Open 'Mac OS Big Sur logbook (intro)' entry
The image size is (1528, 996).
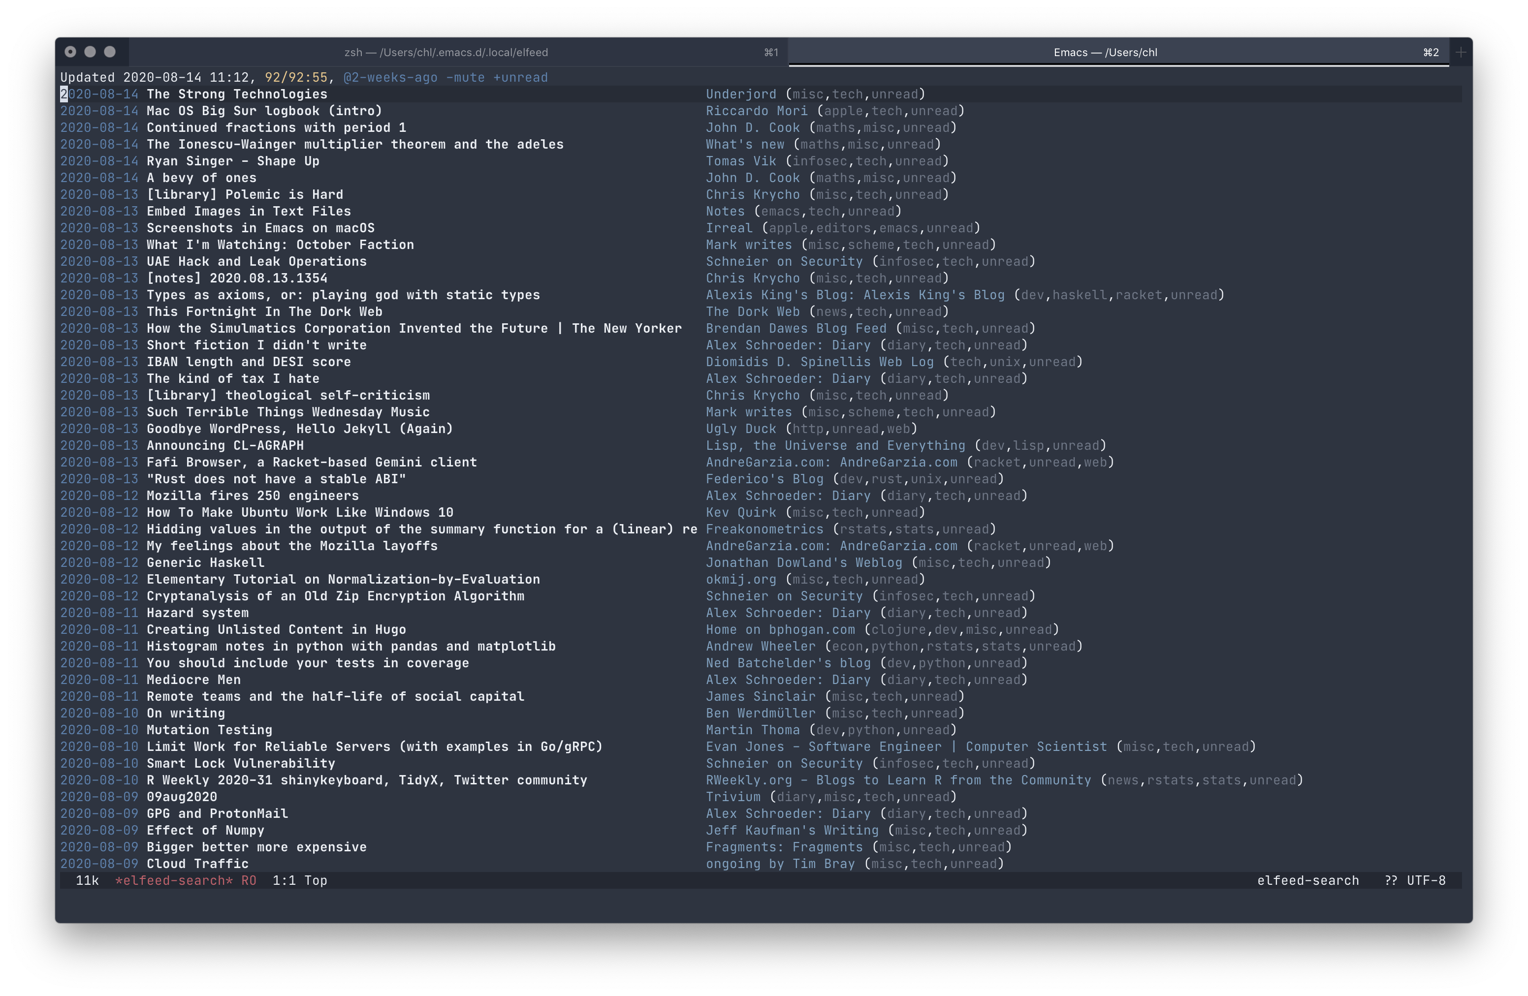[x=264, y=111]
